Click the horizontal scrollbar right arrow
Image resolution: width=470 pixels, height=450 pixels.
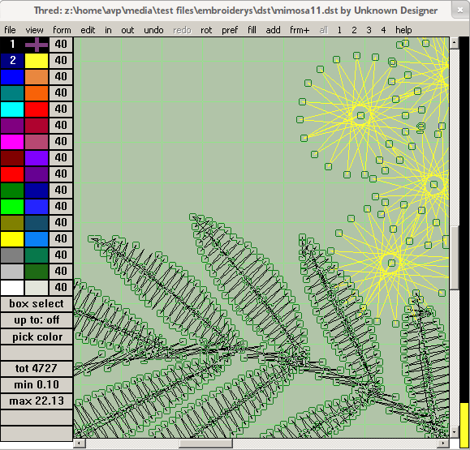(x=443, y=444)
